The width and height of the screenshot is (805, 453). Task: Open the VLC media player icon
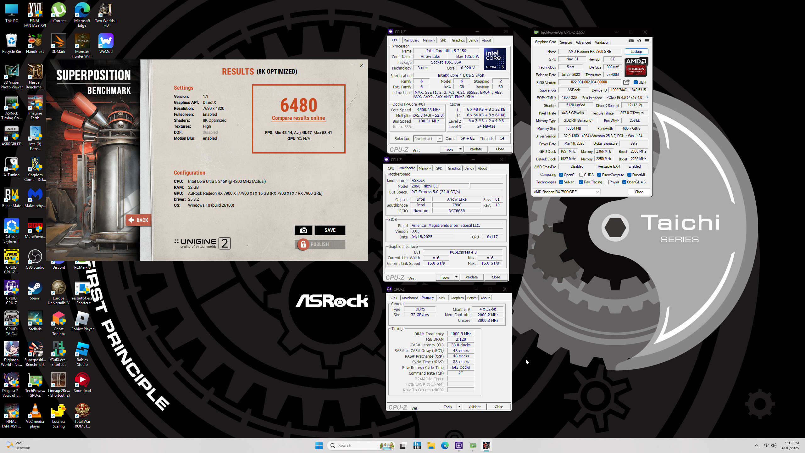pyautogui.click(x=35, y=416)
